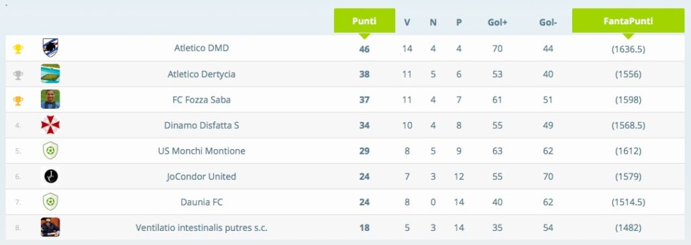Click the V column header
691x245 pixels.
407,22
